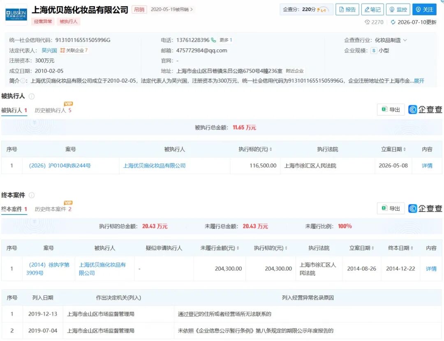Viewport: 444px width, 341px height.
Task: Open the 历史终本案件 2 tab
Action: point(53,209)
